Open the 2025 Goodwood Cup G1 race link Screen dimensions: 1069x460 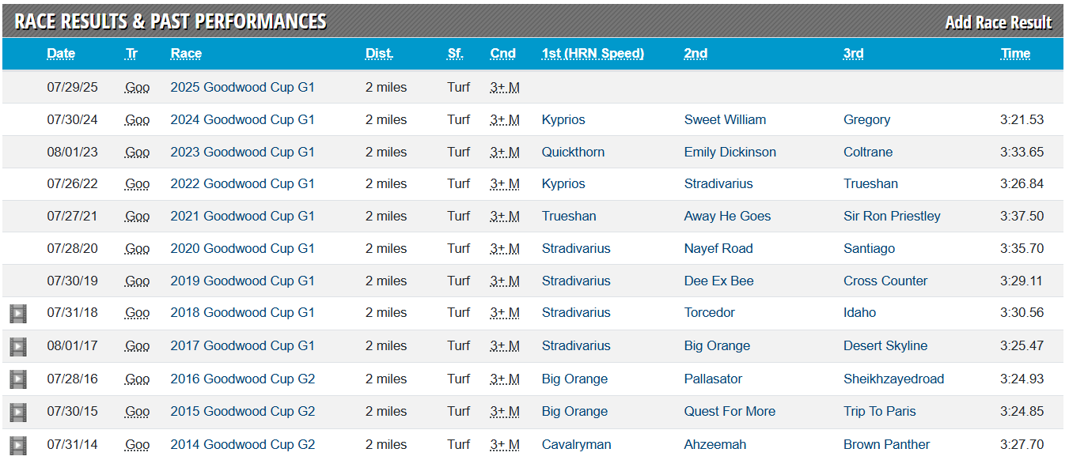coord(242,88)
